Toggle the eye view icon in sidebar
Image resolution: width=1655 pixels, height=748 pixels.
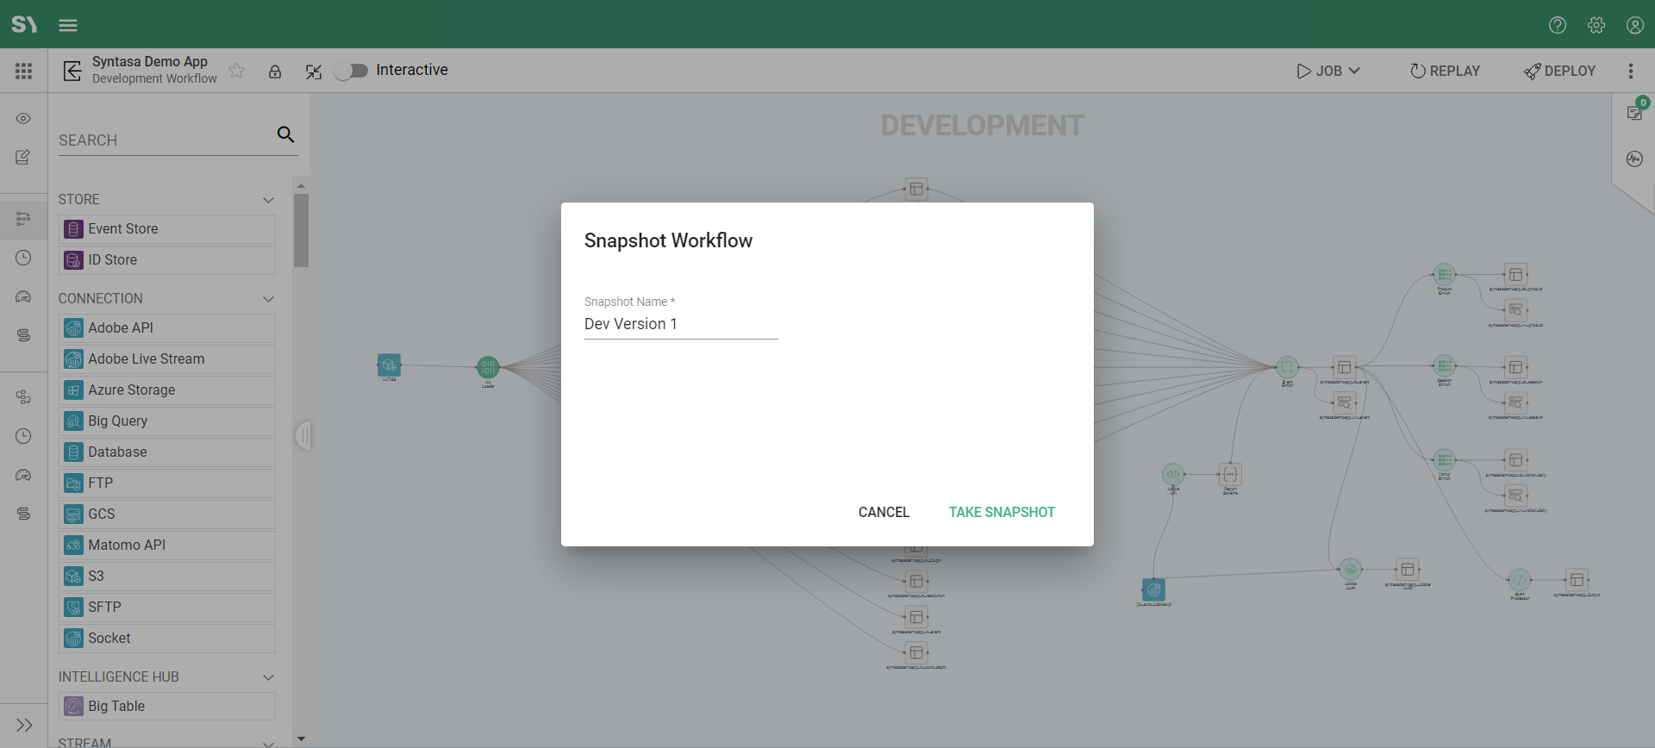pyautogui.click(x=23, y=118)
